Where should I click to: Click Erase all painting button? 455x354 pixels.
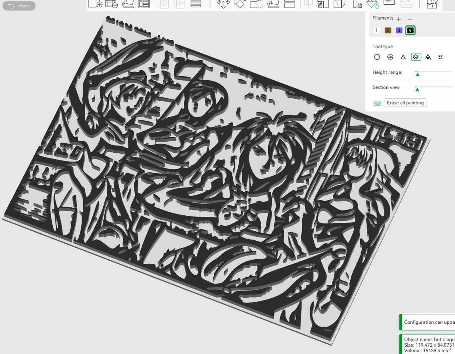point(405,103)
